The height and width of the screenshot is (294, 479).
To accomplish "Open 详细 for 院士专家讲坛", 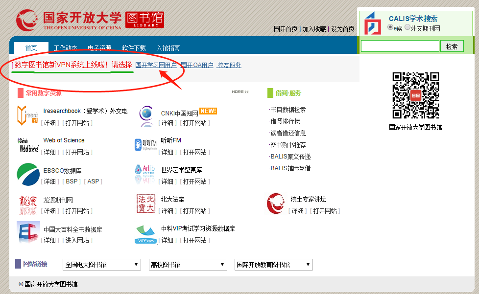I will coord(298,211).
